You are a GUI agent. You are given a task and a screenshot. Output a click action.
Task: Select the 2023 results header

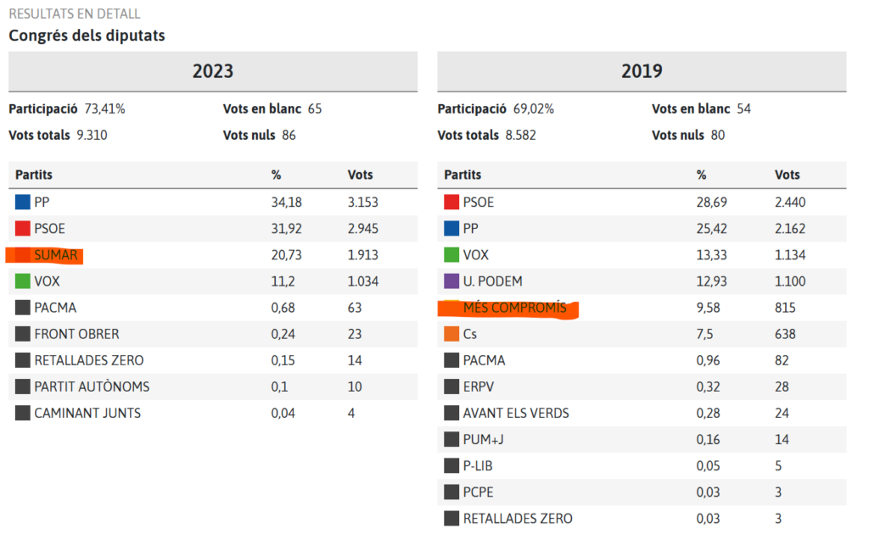pos(213,71)
